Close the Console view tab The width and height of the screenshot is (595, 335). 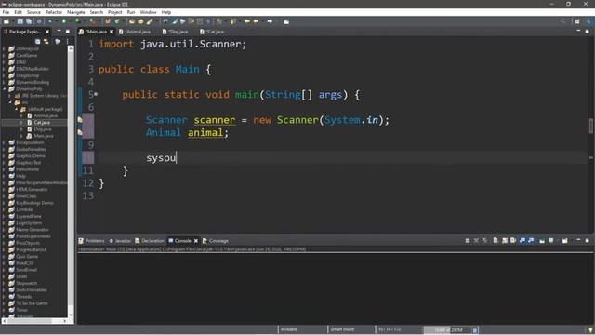coord(196,241)
